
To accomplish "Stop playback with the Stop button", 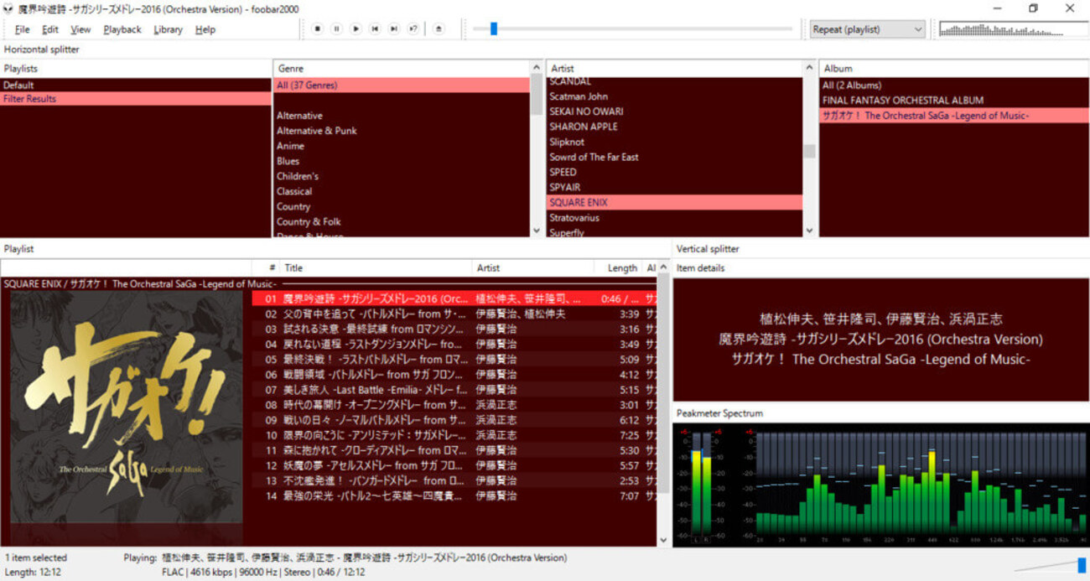I will (318, 29).
